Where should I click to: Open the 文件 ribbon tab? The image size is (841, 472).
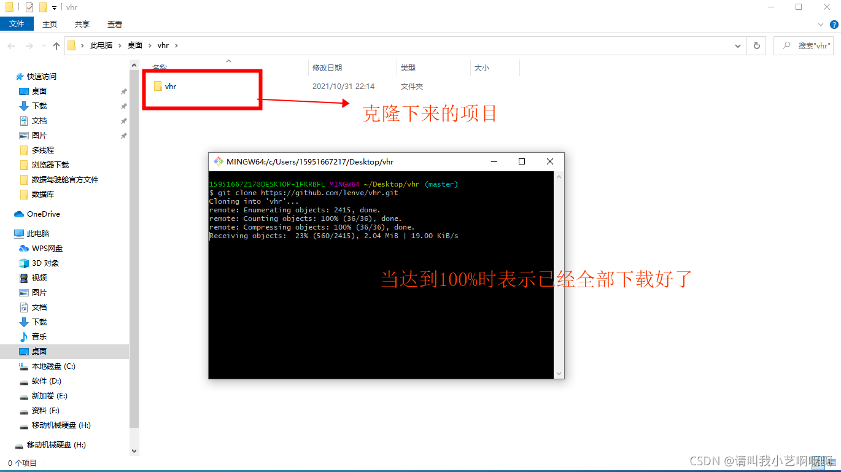coord(17,24)
